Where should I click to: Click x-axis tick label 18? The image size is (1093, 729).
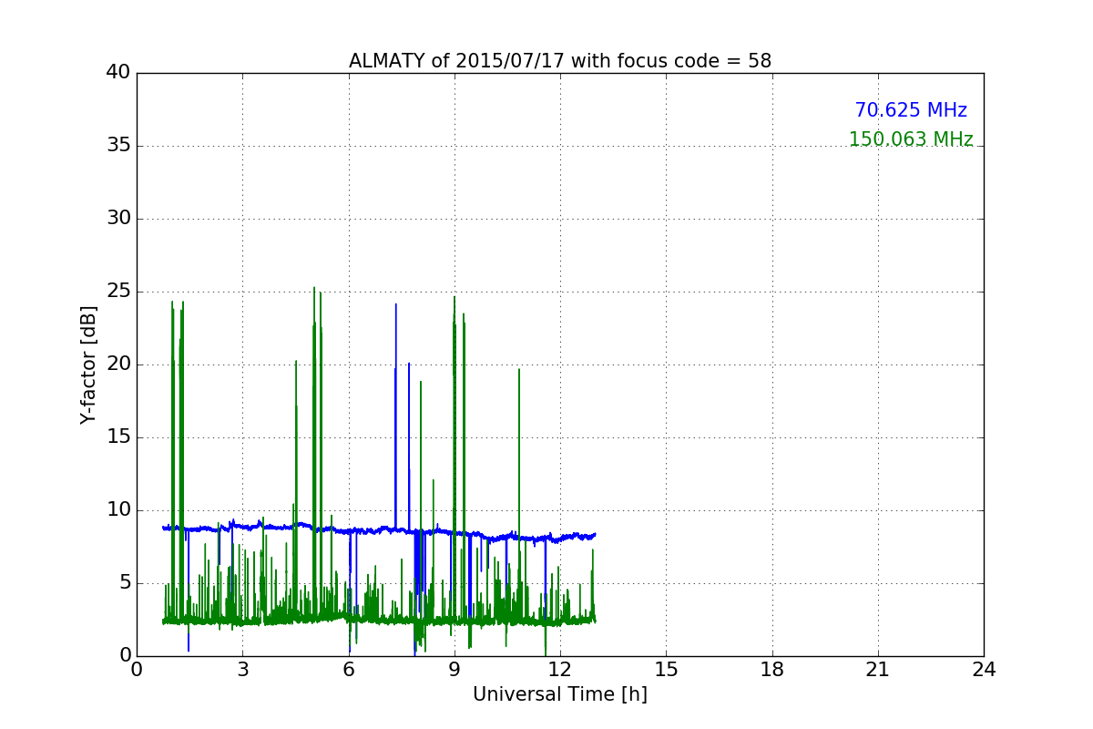[772, 670]
